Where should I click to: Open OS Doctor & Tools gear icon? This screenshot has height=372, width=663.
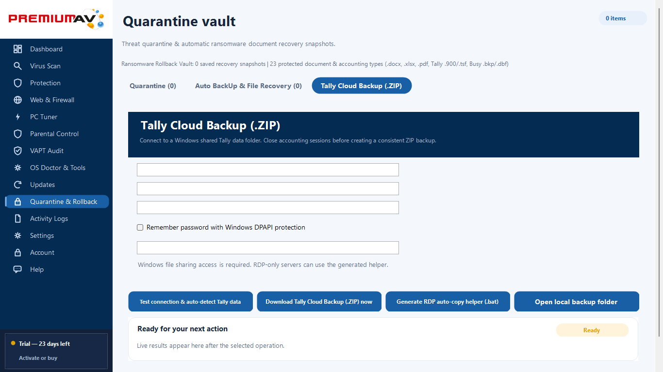(x=18, y=168)
